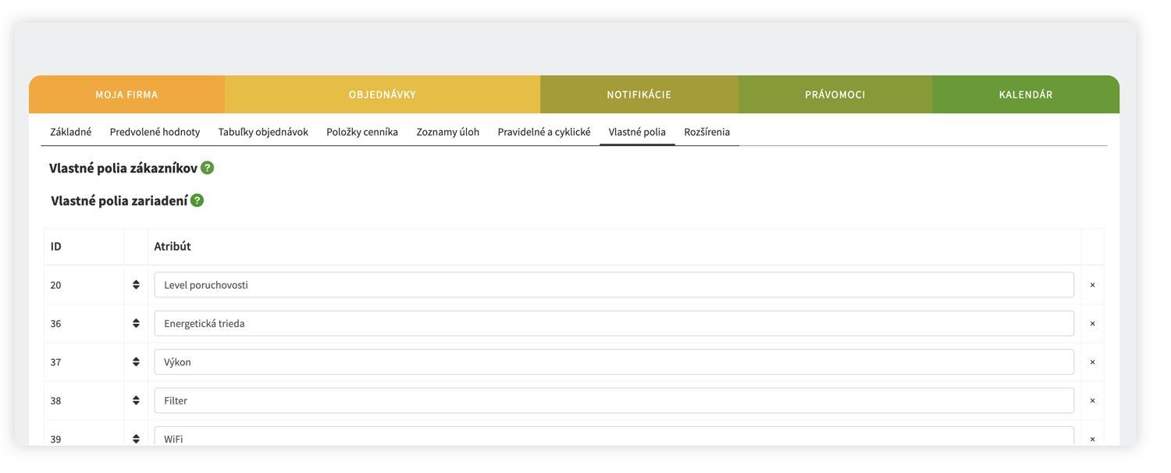1171x473 pixels.
Task: Switch to Tabuľky objednávok sub-tab
Action: pyautogui.click(x=263, y=132)
